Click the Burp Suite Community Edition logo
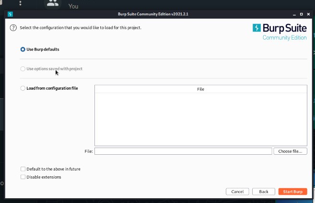Viewport: 315px width, 203px height. point(280,32)
